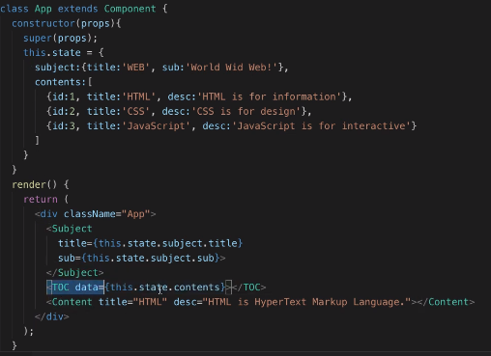Click the highlighted 'TOC data=' selection
The image size is (491, 356).
point(75,288)
